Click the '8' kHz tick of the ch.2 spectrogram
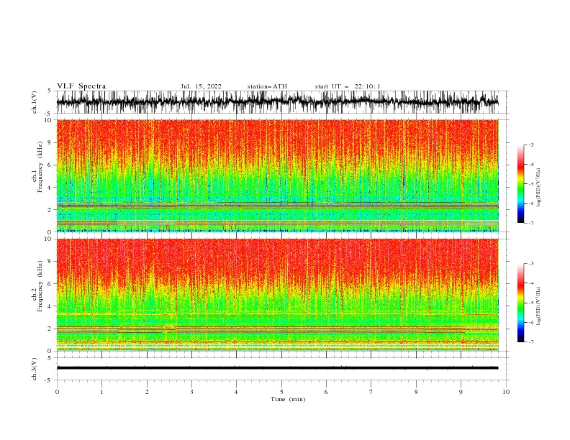570x440 pixels. pos(51,262)
